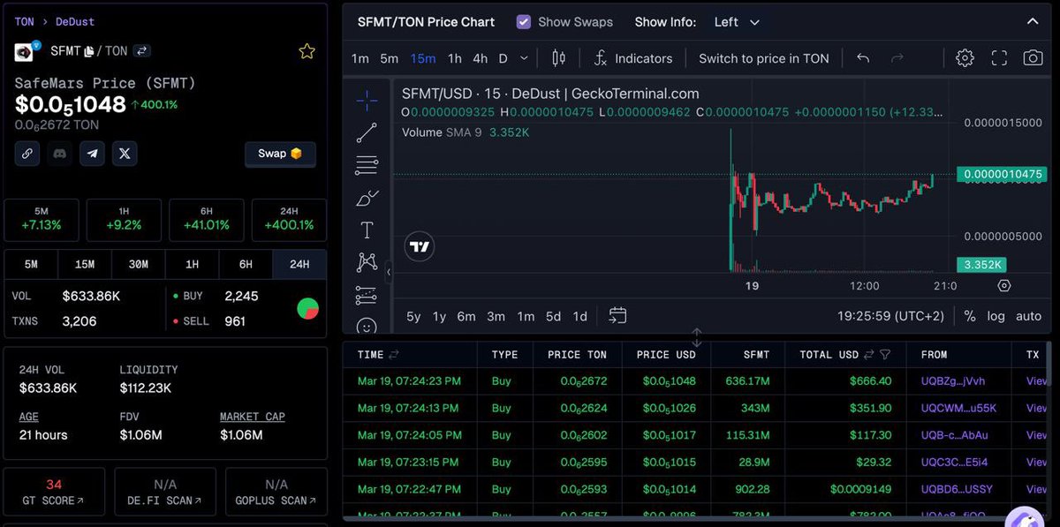Open go-to-date calendar icon
The width and height of the screenshot is (1060, 527).
pos(617,315)
